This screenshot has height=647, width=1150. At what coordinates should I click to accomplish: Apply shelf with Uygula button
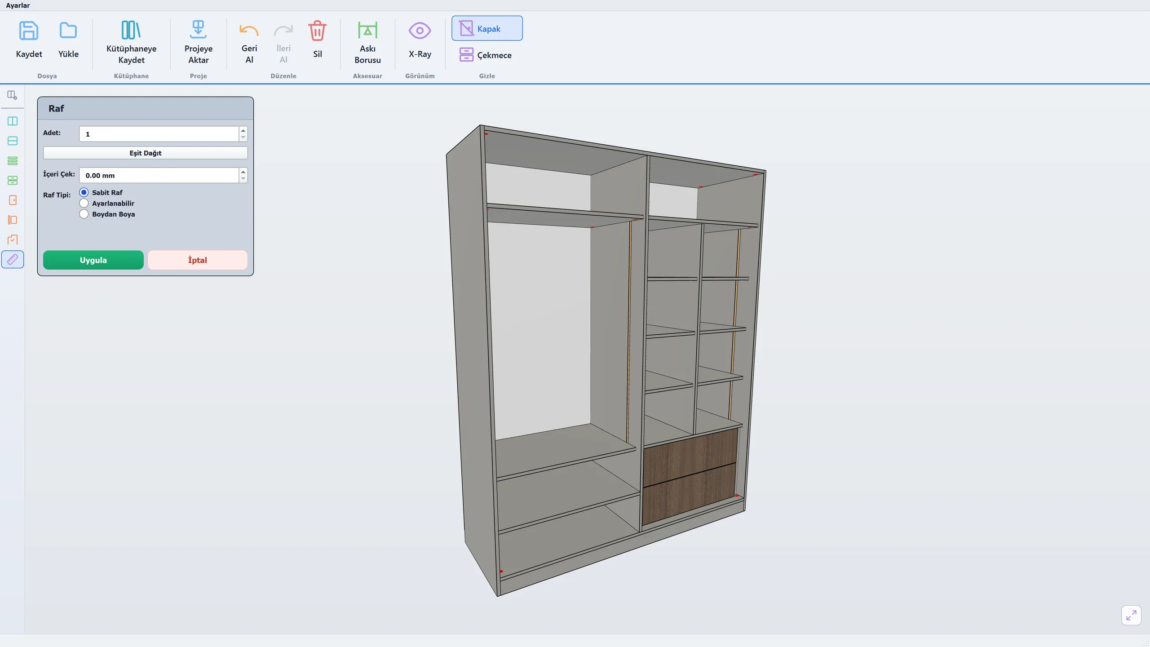click(93, 260)
